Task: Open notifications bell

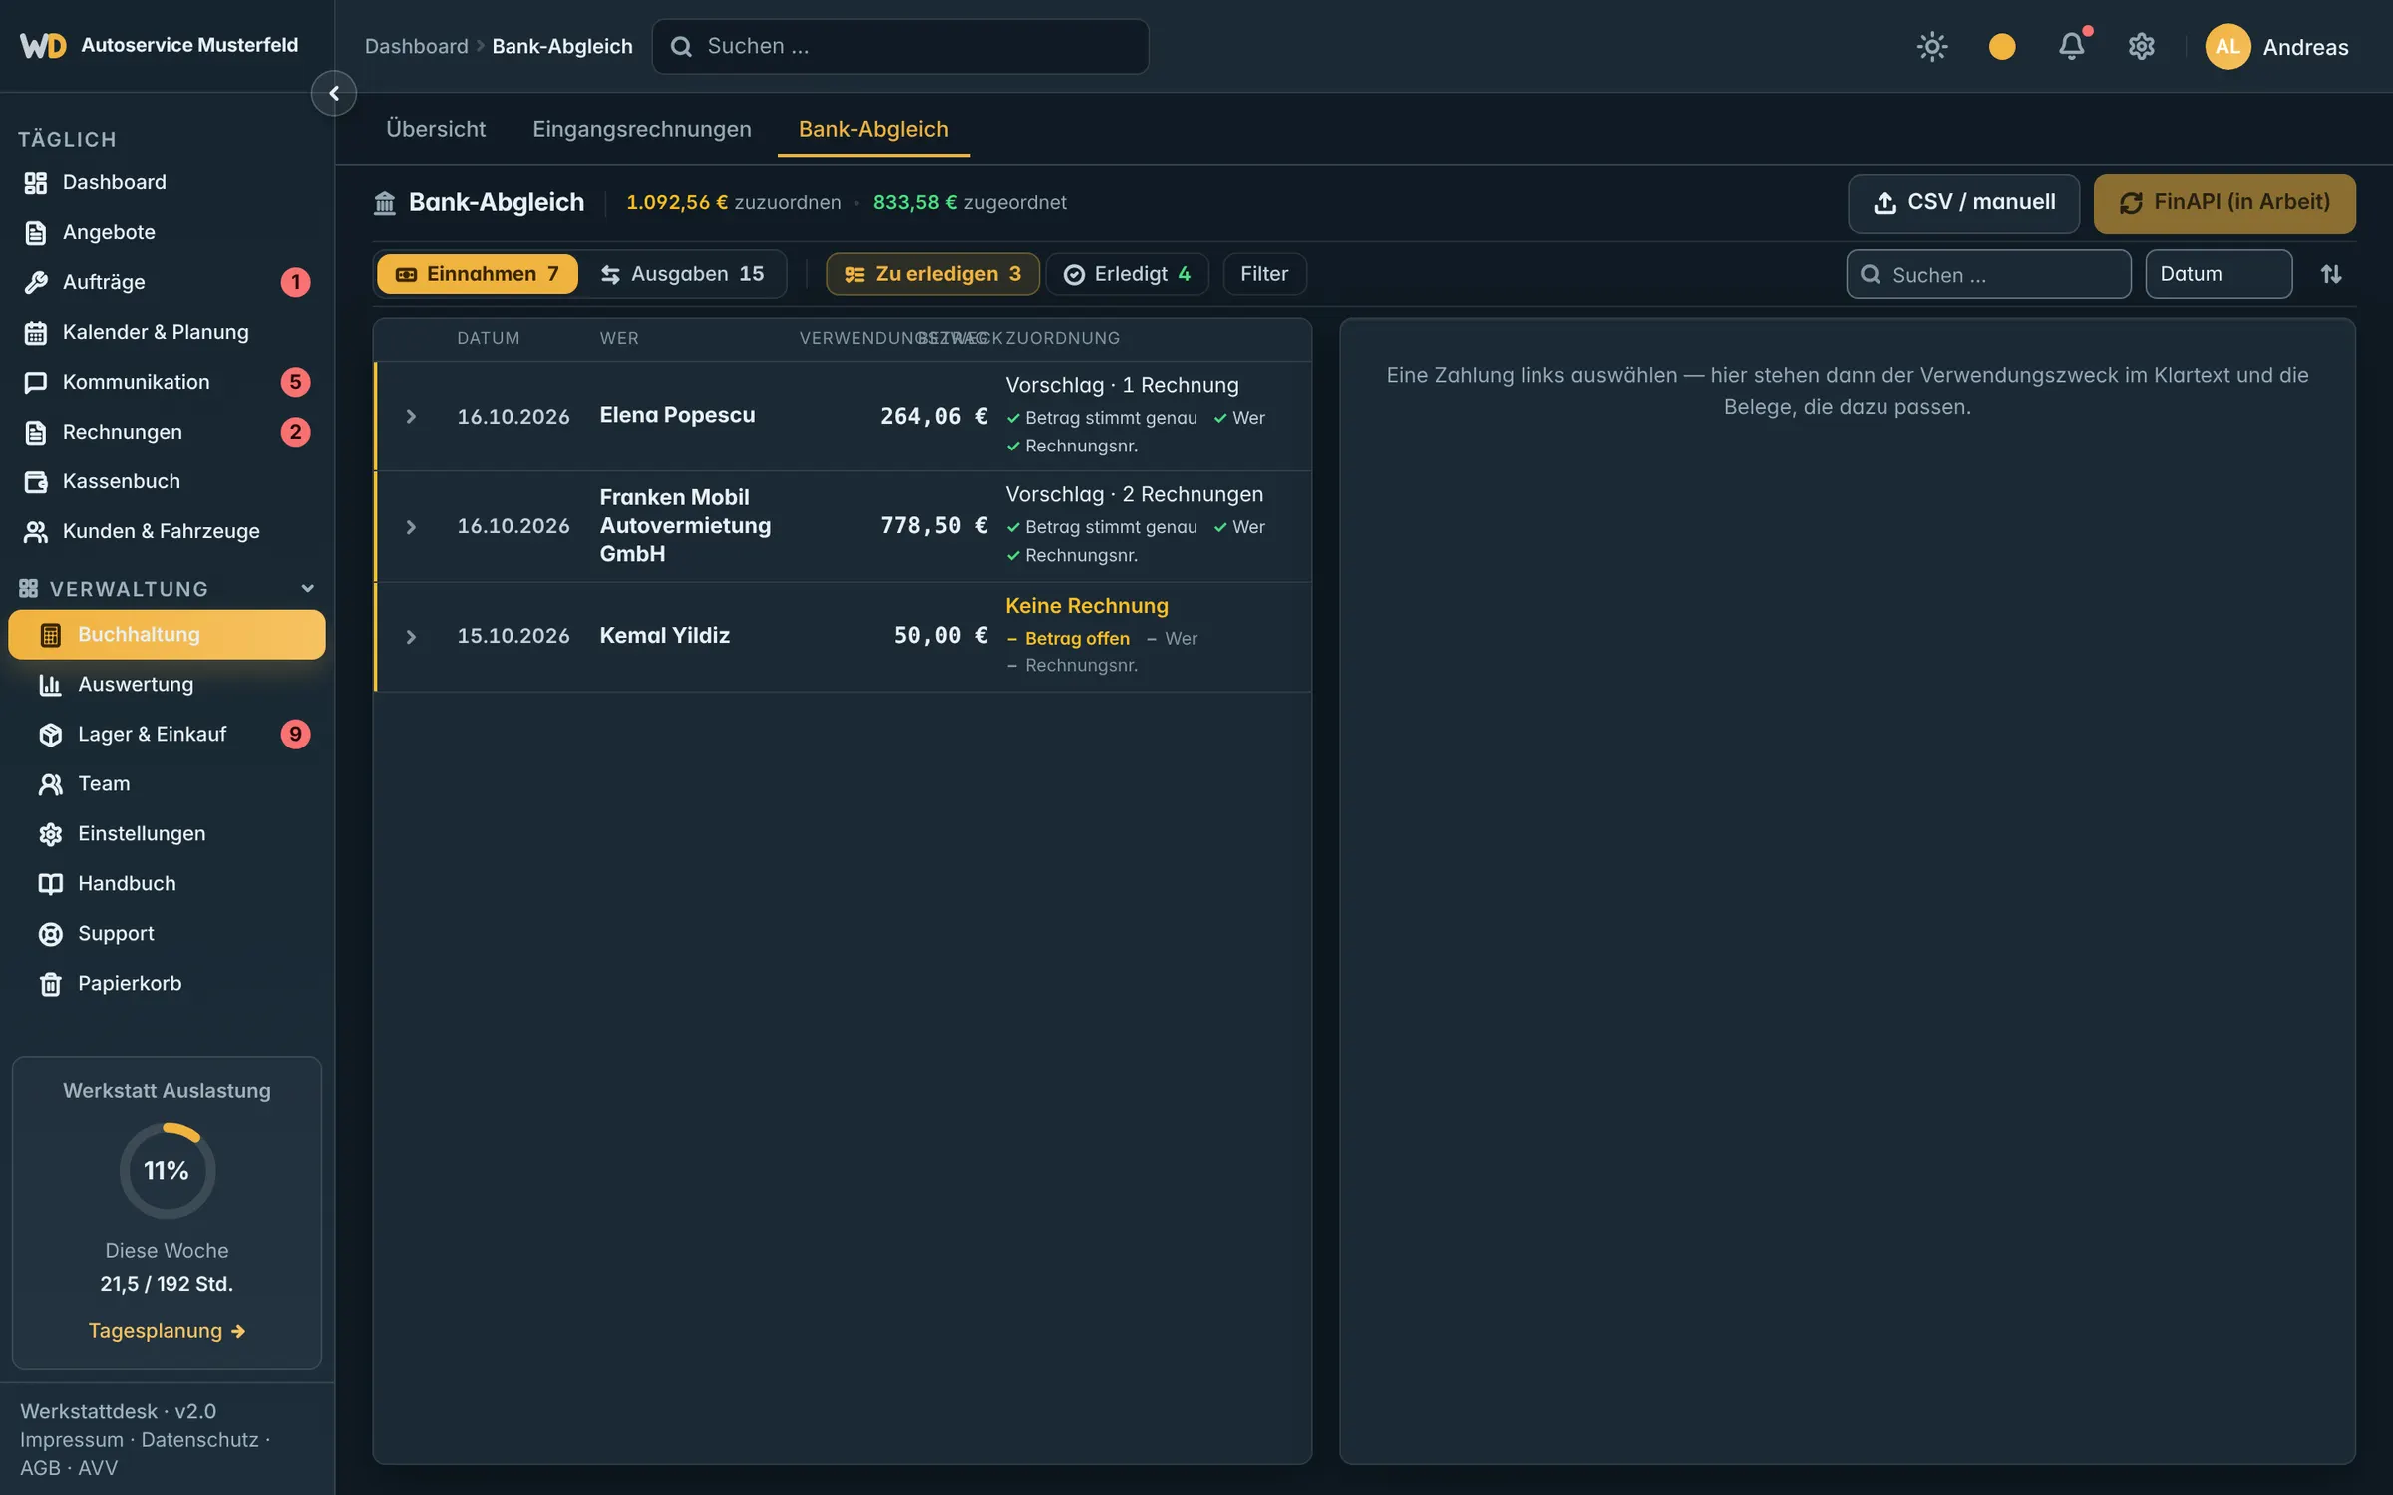Action: [x=2072, y=47]
